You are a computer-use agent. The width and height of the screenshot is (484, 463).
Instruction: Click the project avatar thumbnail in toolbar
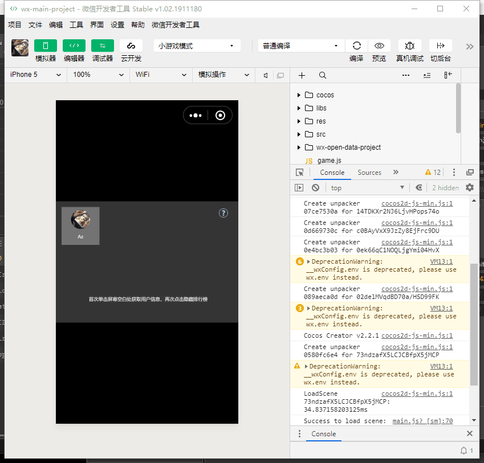pos(20,48)
